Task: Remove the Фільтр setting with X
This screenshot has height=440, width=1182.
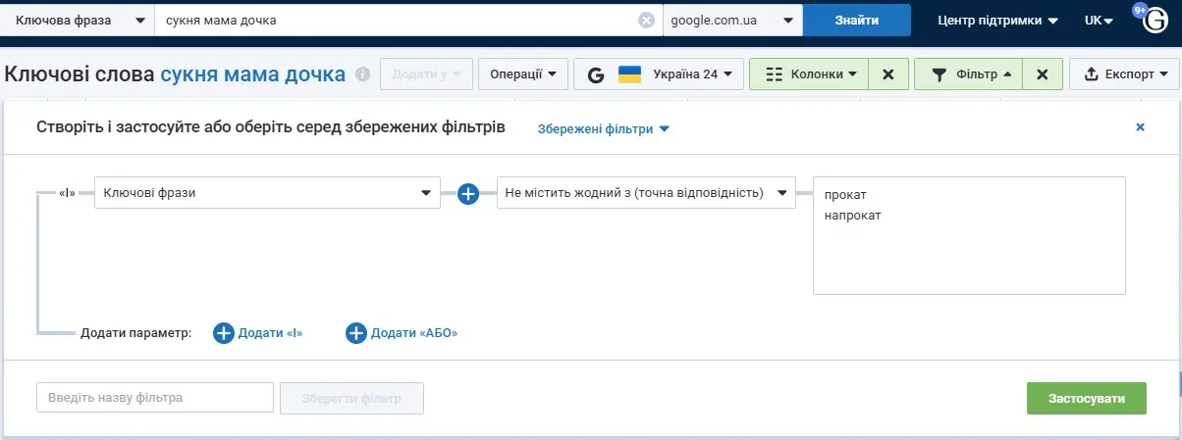Action: [x=1043, y=73]
